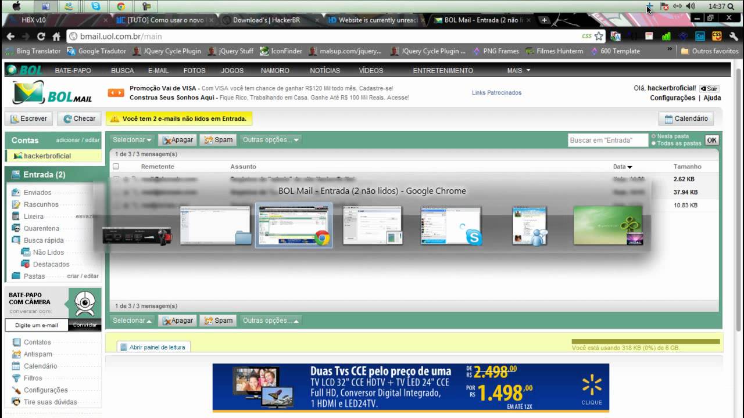Select Chrome window thumbnail in switcher
744x418 pixels.
tap(294, 225)
